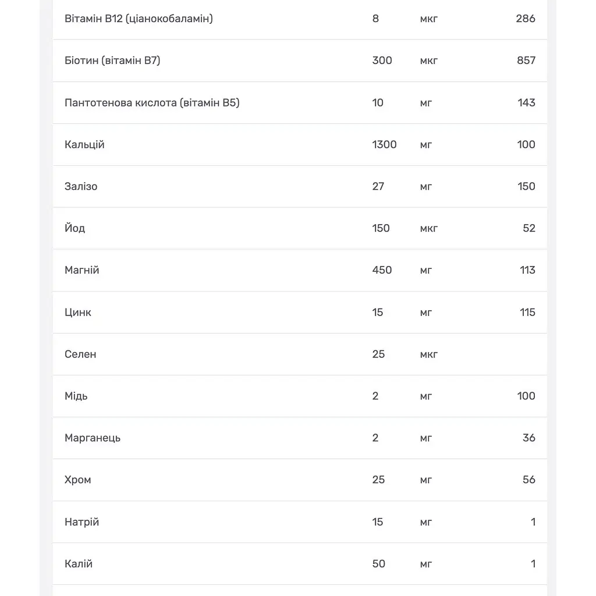Select the Кальцій row name
The image size is (596, 596).
(x=84, y=144)
